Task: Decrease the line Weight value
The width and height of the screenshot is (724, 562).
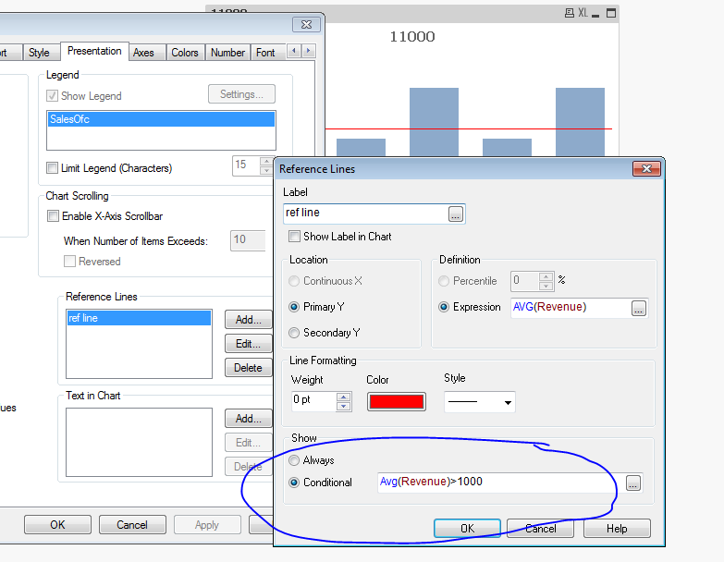Action: point(344,406)
